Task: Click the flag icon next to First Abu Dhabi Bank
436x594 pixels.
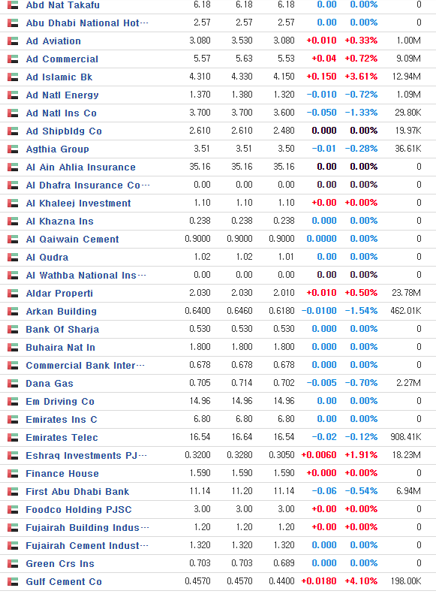Action: pos(13,492)
